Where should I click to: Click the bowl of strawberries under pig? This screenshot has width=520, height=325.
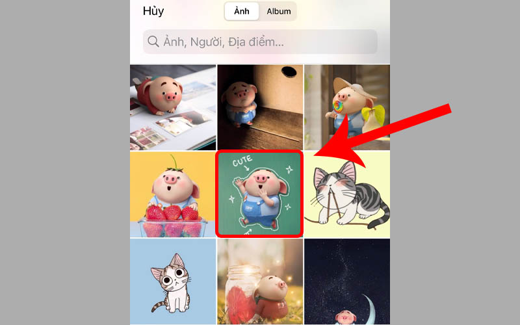click(x=173, y=222)
